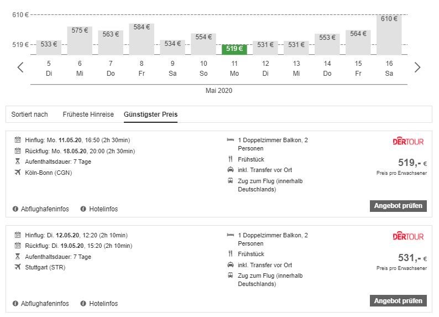The image size is (439, 317).
Task: Choose the 584 € price bar on Friday 8
Action: (x=142, y=39)
